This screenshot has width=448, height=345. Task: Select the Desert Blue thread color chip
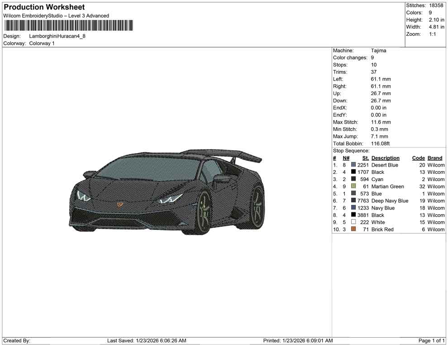click(x=353, y=165)
